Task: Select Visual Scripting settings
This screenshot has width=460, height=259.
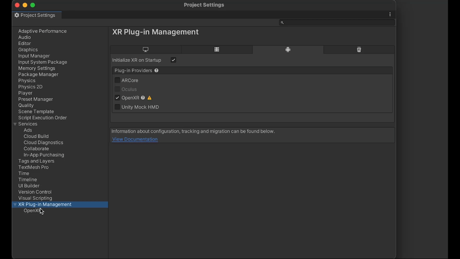Action: pyautogui.click(x=35, y=198)
